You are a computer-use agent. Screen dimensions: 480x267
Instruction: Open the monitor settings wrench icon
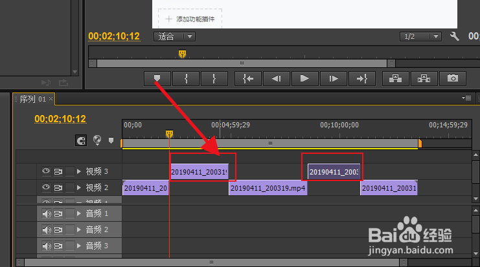pyautogui.click(x=455, y=37)
